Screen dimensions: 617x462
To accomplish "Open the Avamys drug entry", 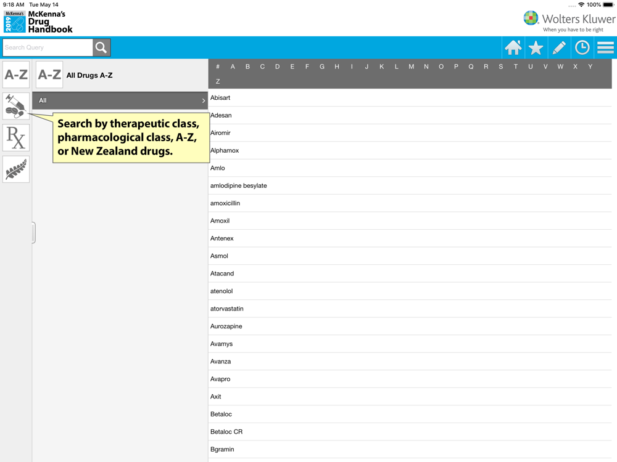I will click(x=410, y=344).
